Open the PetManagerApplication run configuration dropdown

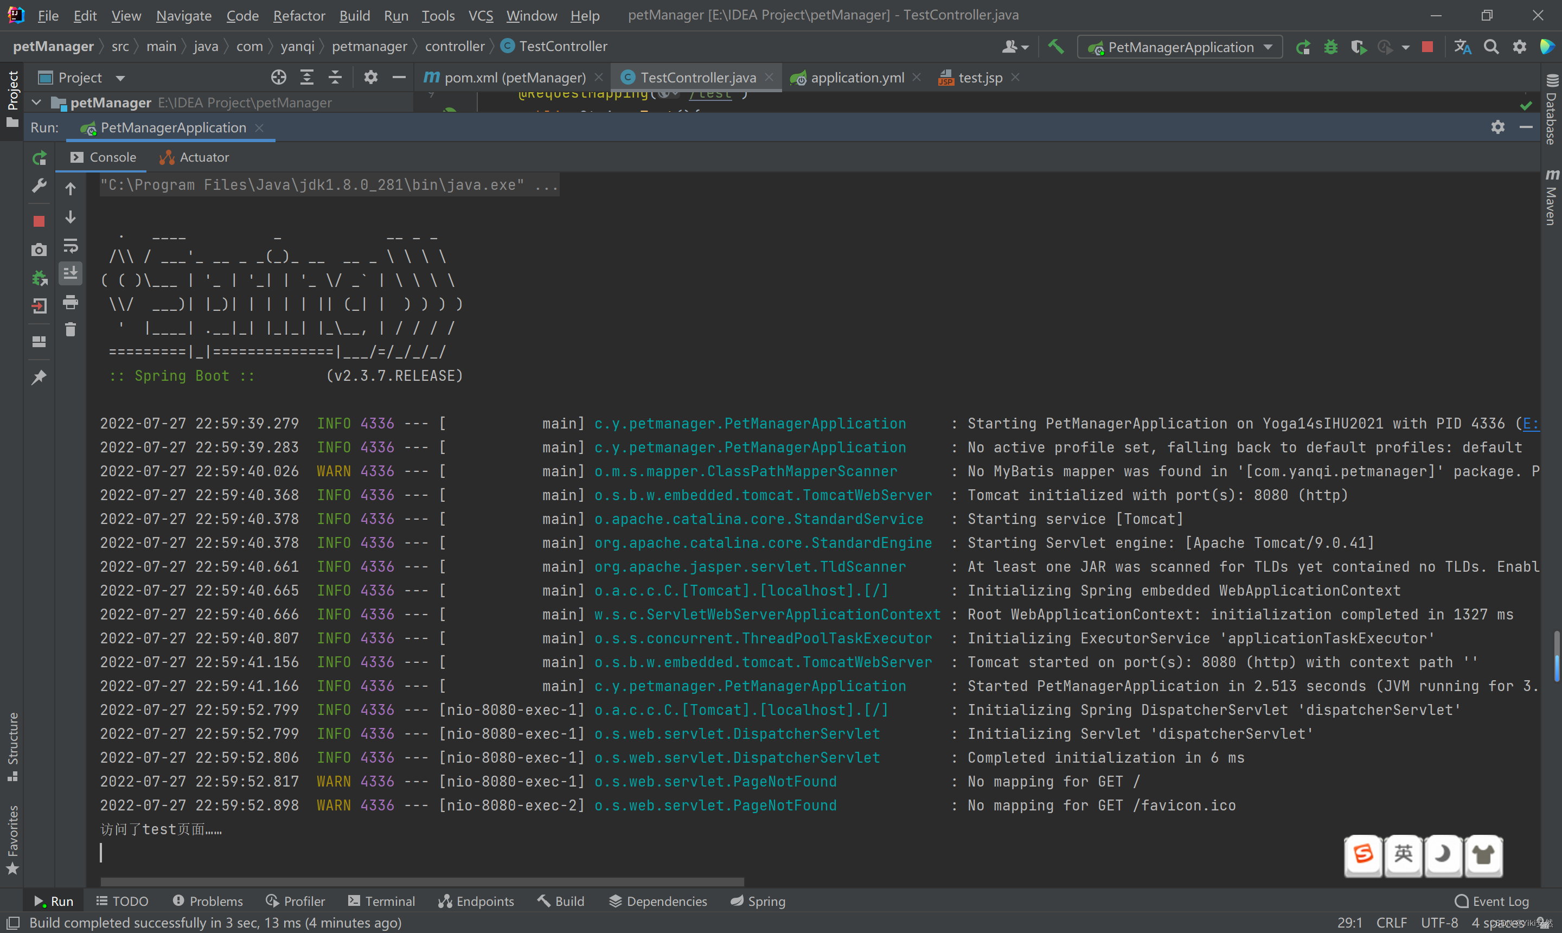click(x=1180, y=47)
